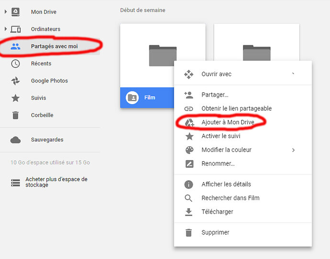Choose Renommer… from the menu
This screenshot has height=259, width=330.
(x=243, y=164)
